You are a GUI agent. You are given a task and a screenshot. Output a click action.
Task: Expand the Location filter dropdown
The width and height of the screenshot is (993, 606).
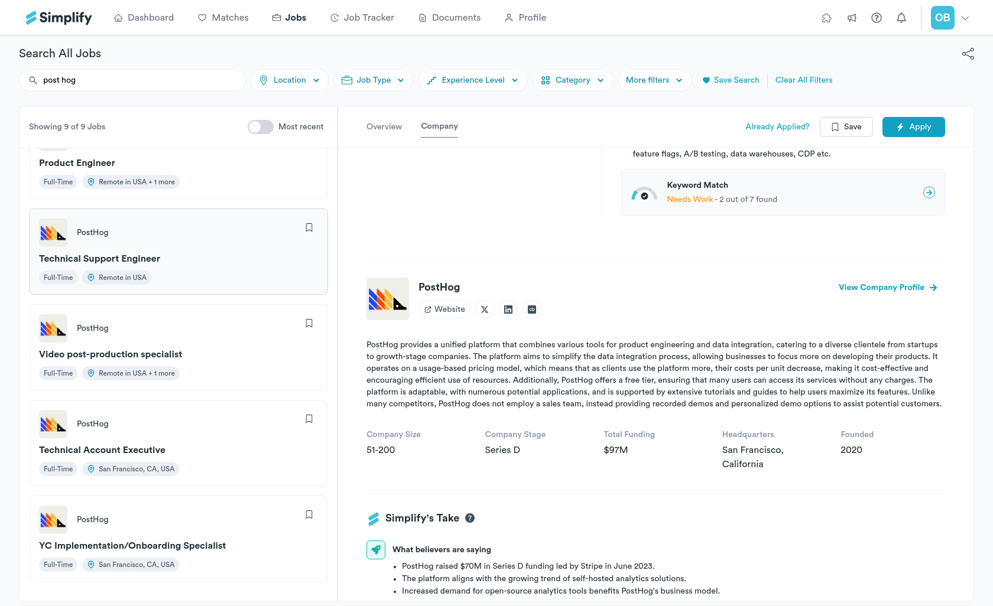coord(290,80)
